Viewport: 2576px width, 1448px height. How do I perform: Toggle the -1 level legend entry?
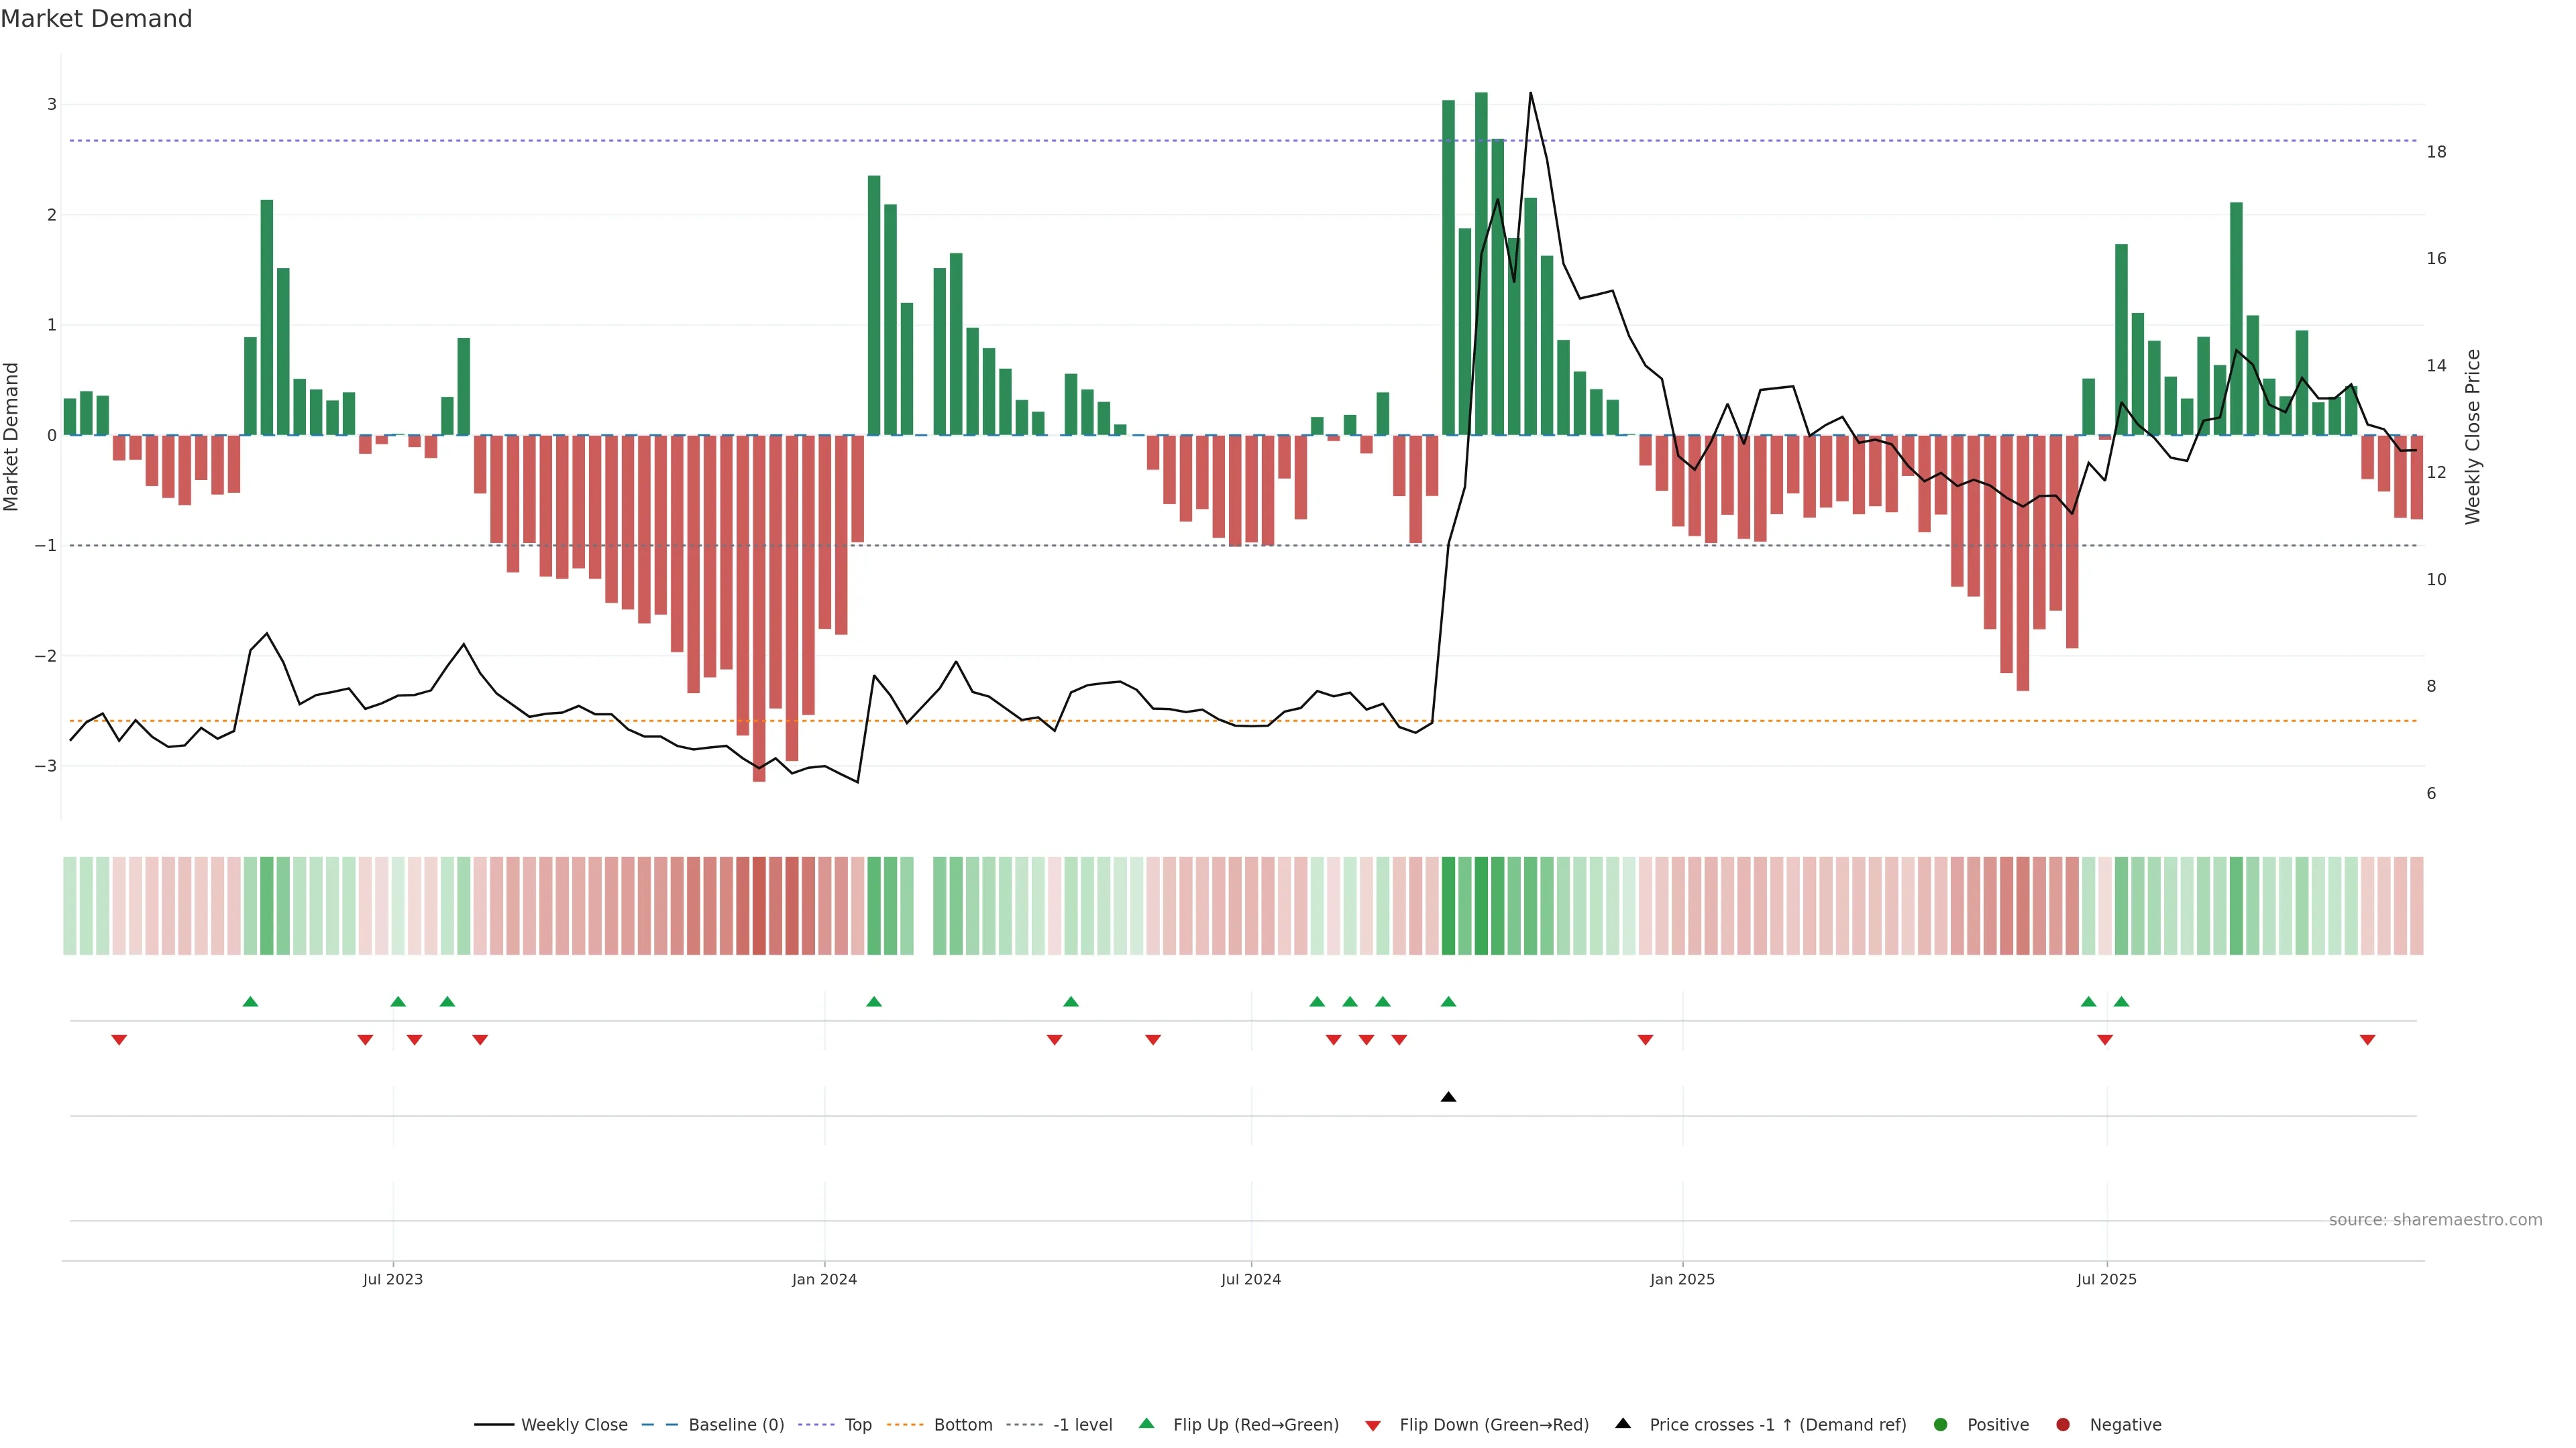(1082, 1424)
